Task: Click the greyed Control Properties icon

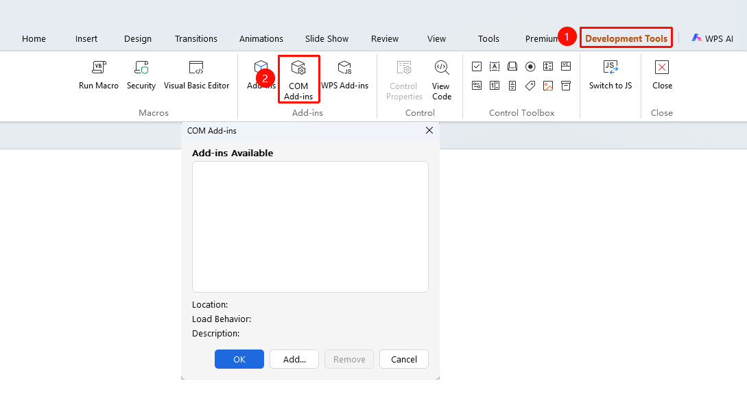Action: [x=404, y=68]
